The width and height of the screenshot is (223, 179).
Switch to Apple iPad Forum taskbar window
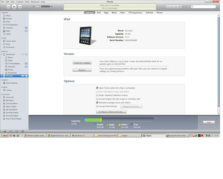pos(59,136)
